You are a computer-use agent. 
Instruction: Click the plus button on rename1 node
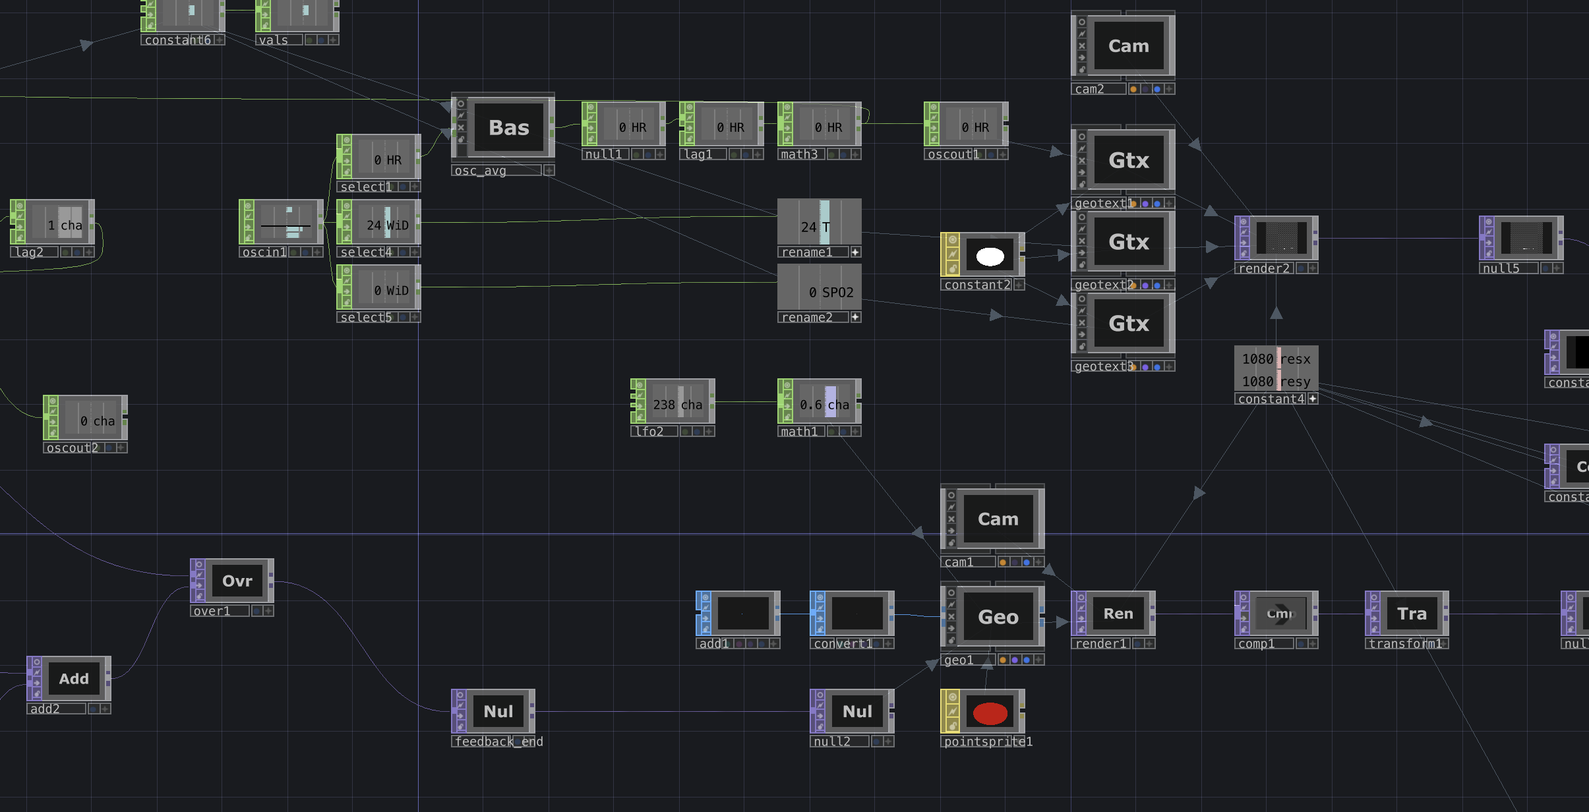(x=855, y=252)
